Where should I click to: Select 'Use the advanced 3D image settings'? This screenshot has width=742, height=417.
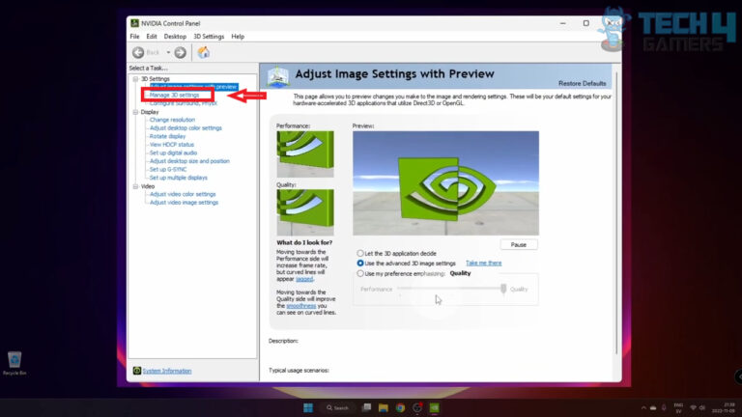(361, 263)
